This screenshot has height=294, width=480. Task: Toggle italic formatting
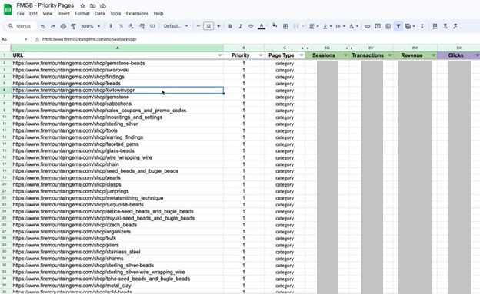pyautogui.click(x=240, y=26)
